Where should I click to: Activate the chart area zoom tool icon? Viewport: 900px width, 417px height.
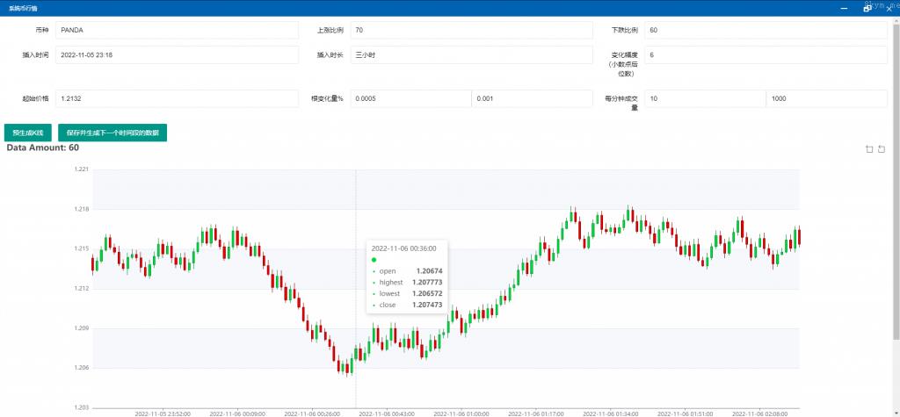869,149
